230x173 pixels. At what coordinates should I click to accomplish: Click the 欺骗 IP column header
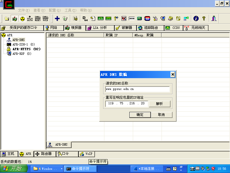[118, 35]
